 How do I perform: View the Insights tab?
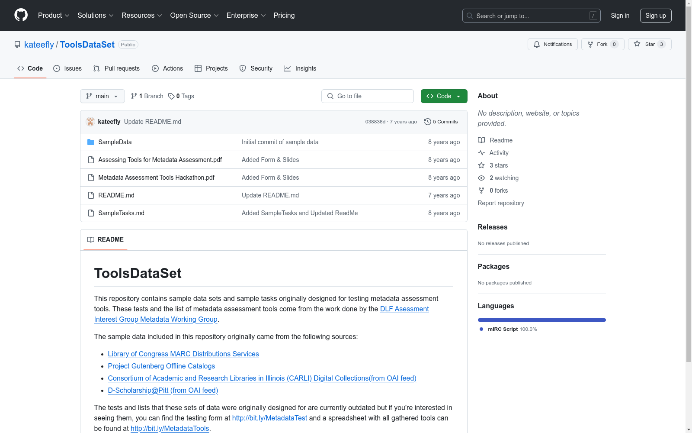pos(300,68)
